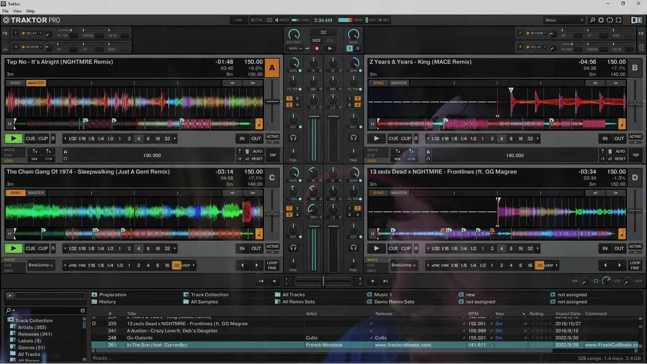Click the CUP button on deck B
This screenshot has height=364, width=647.
coord(406,139)
